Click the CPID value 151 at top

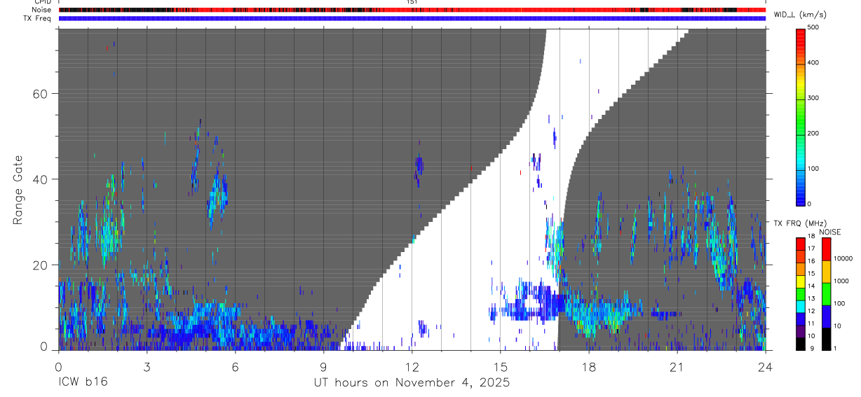pyautogui.click(x=412, y=2)
